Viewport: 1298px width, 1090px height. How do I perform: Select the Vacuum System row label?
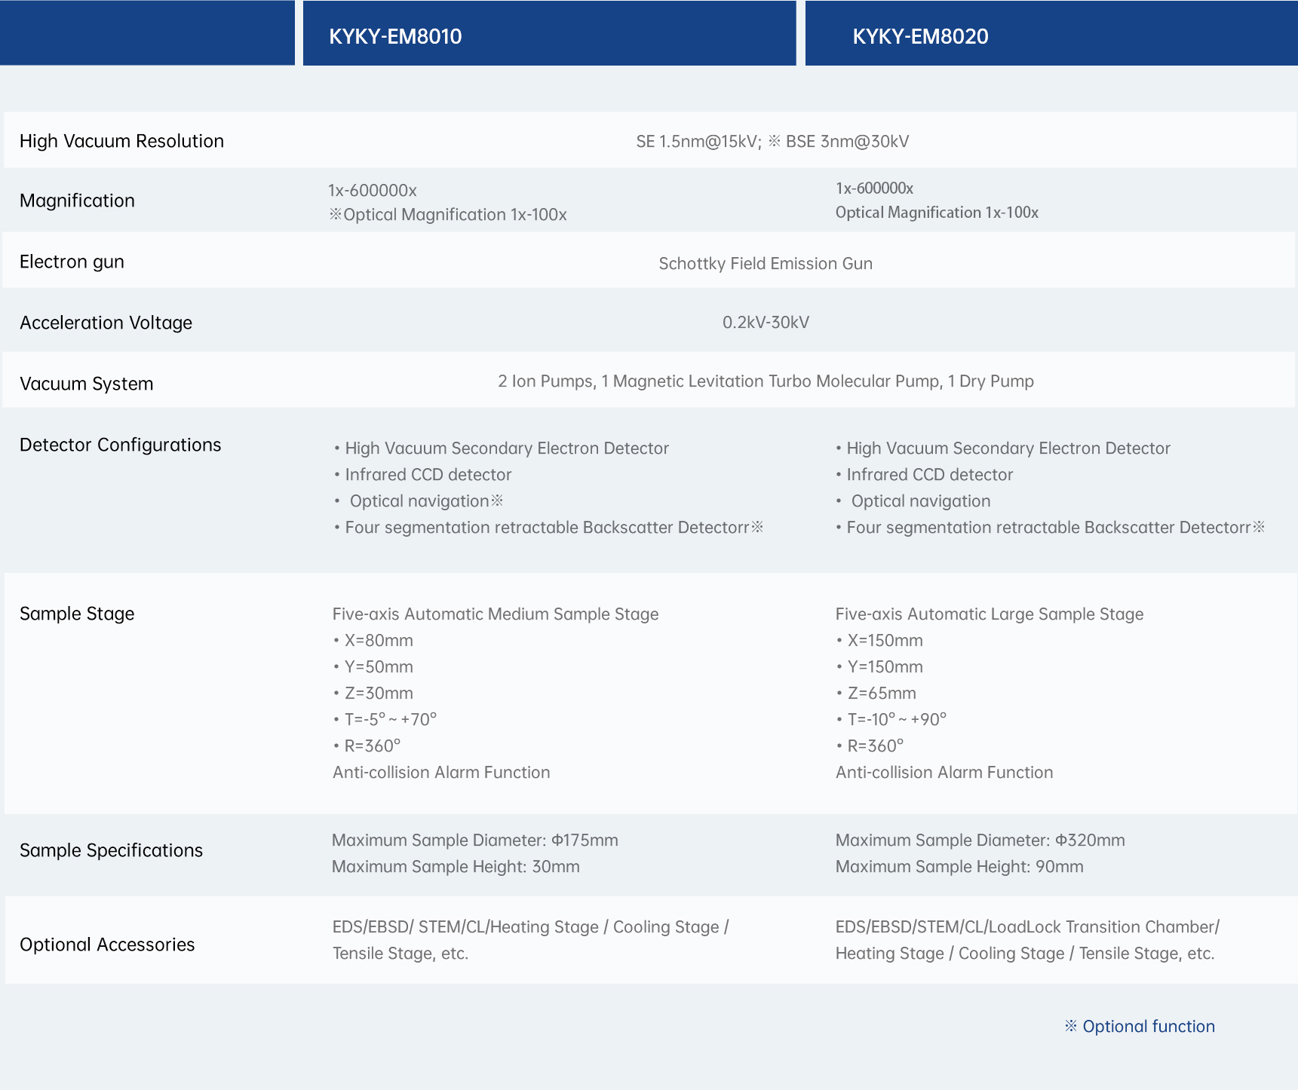point(86,384)
